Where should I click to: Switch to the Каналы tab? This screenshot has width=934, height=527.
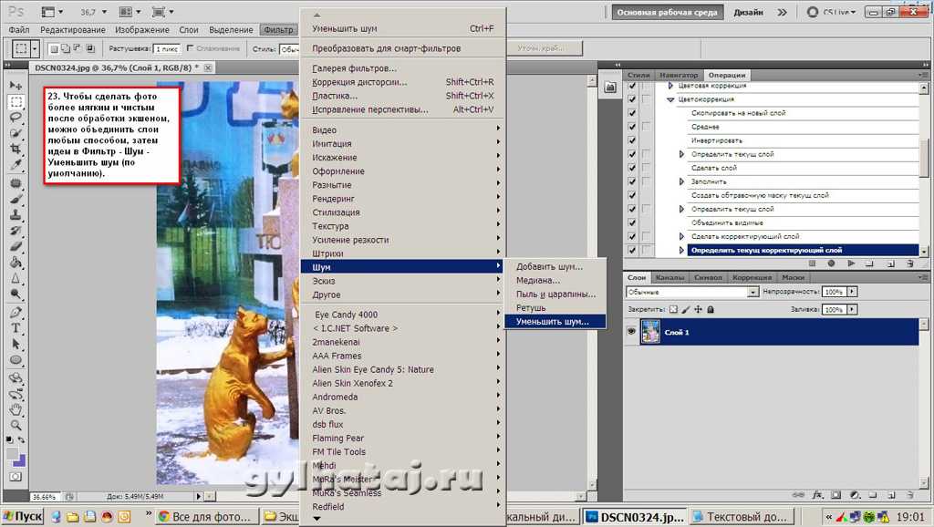coord(670,277)
